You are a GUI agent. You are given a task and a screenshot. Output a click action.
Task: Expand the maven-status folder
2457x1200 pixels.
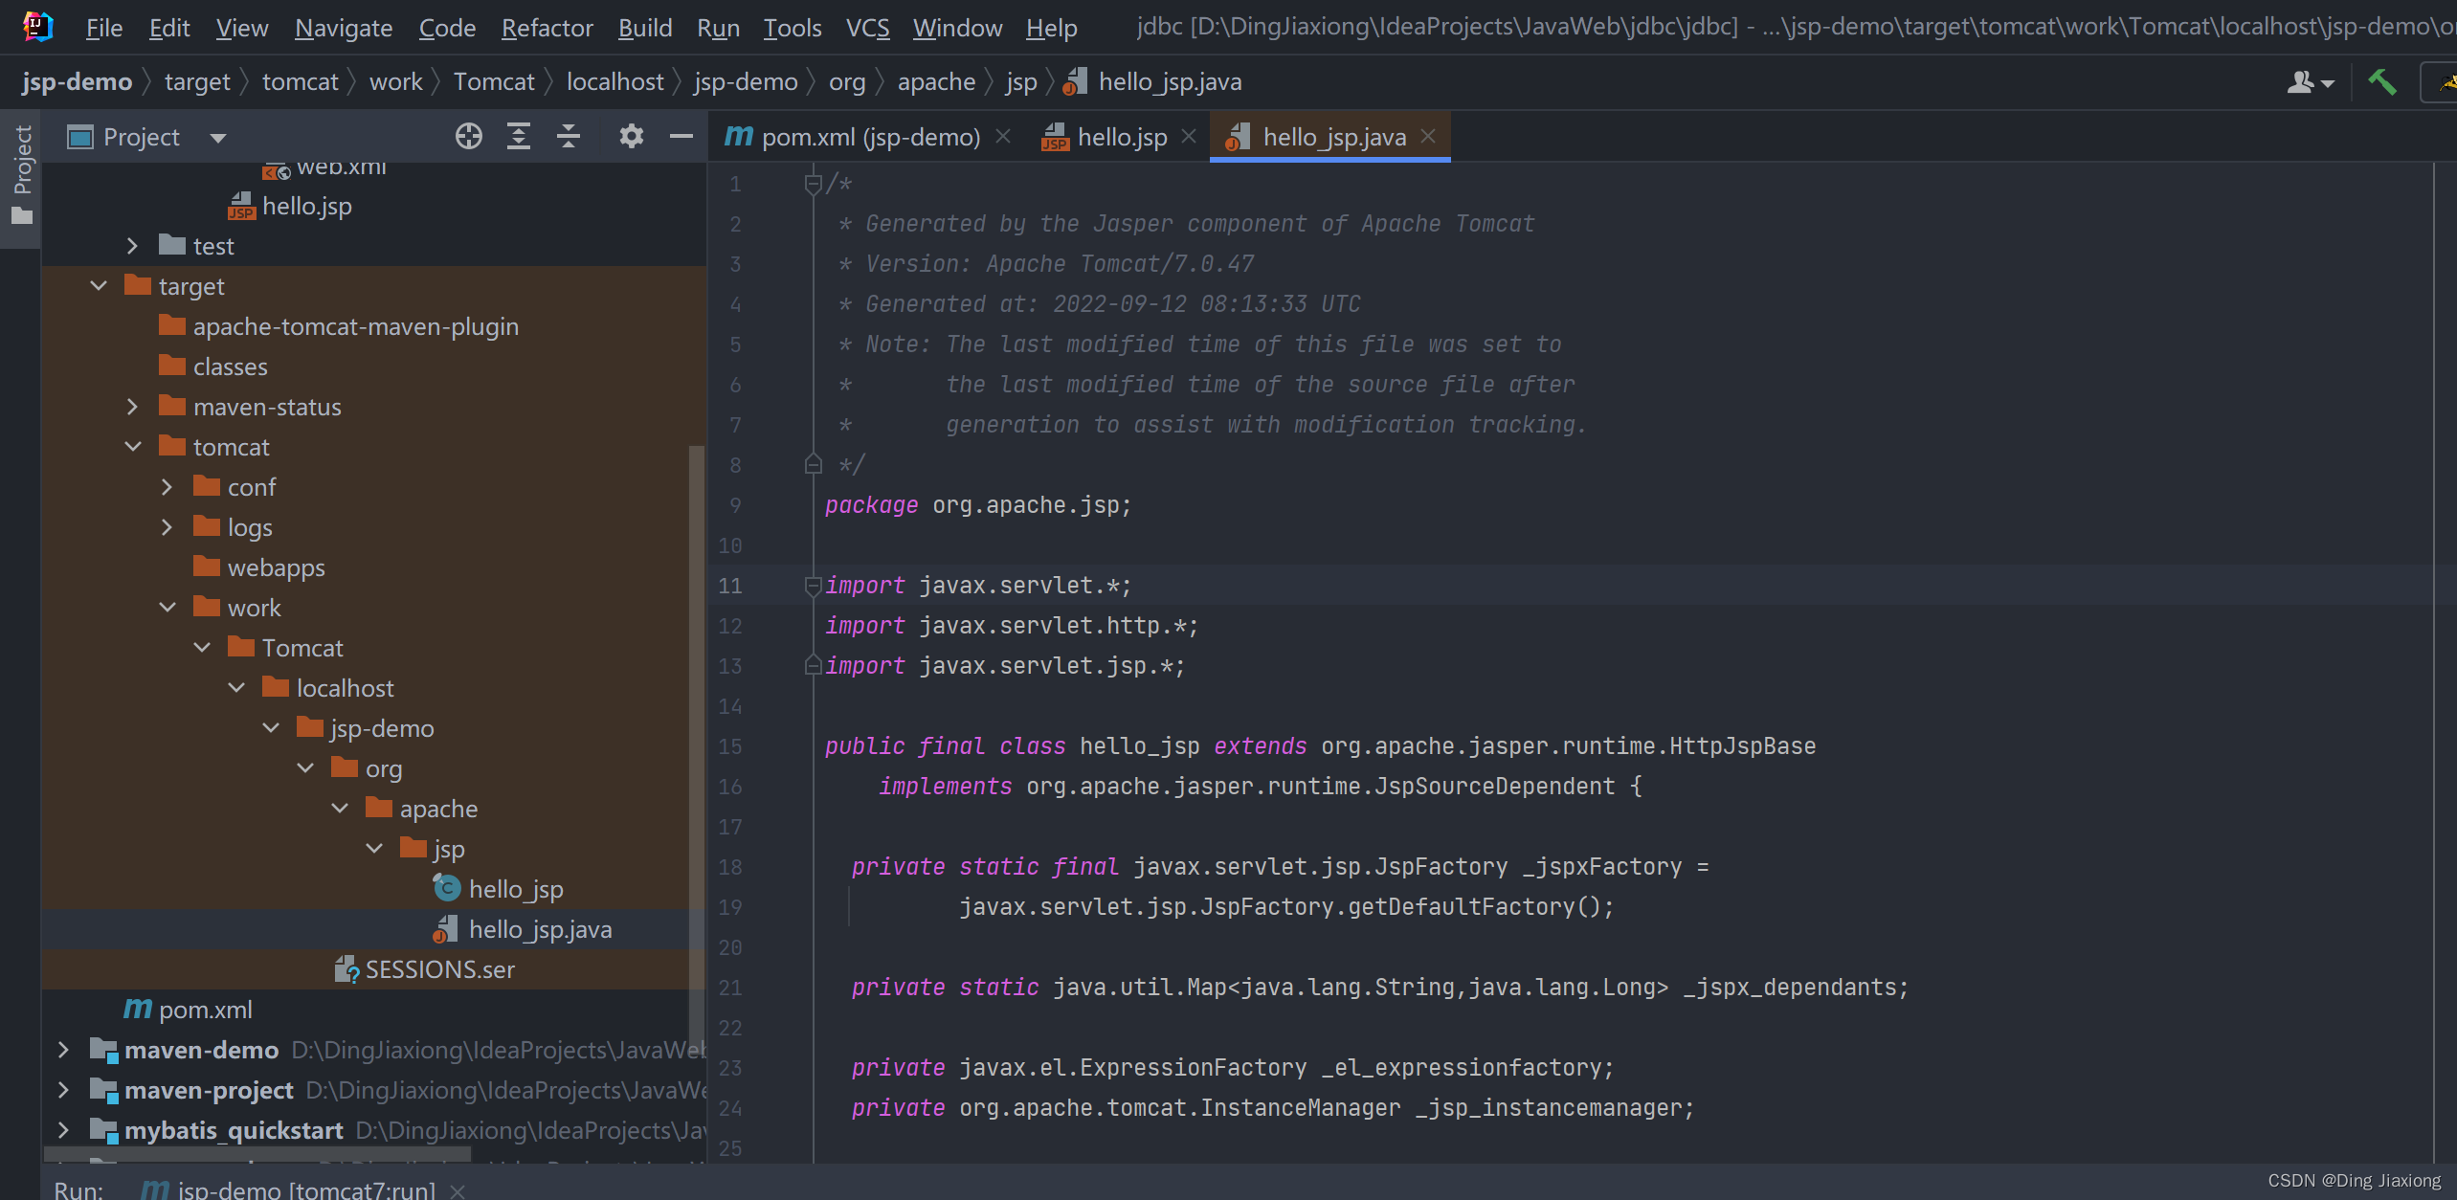(132, 407)
